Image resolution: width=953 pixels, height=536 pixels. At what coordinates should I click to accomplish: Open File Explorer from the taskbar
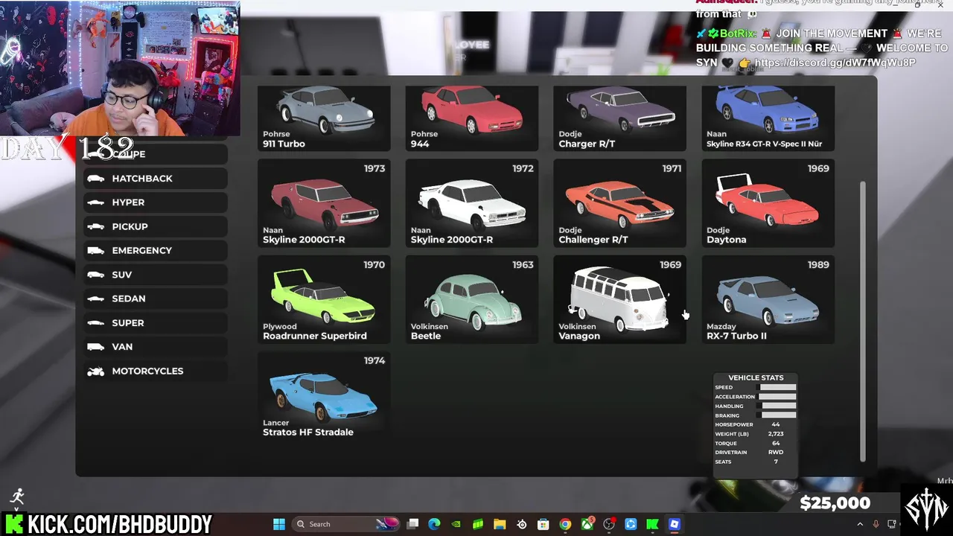pyautogui.click(x=500, y=524)
